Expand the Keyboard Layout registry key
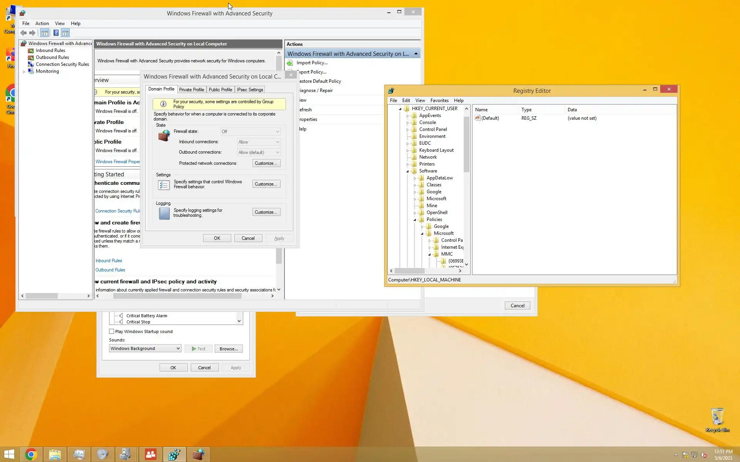Viewport: 740px width, 462px height. (x=407, y=151)
